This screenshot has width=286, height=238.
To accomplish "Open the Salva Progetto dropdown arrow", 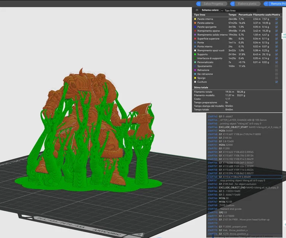I will (x=198, y=3).
